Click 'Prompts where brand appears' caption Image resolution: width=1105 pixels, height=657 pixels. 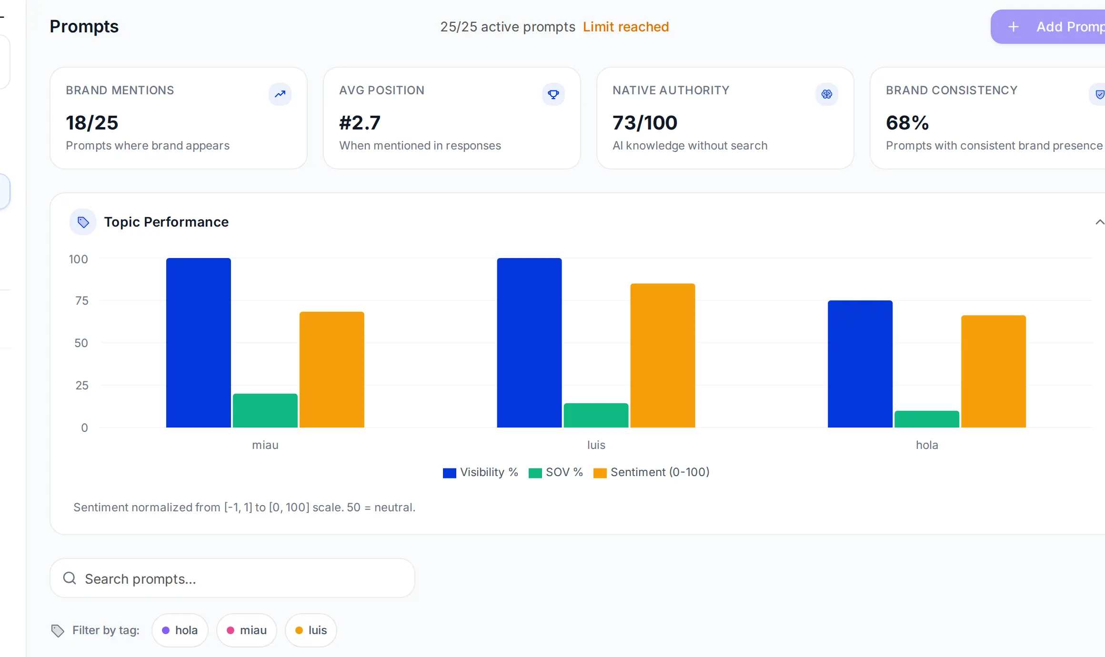point(148,146)
